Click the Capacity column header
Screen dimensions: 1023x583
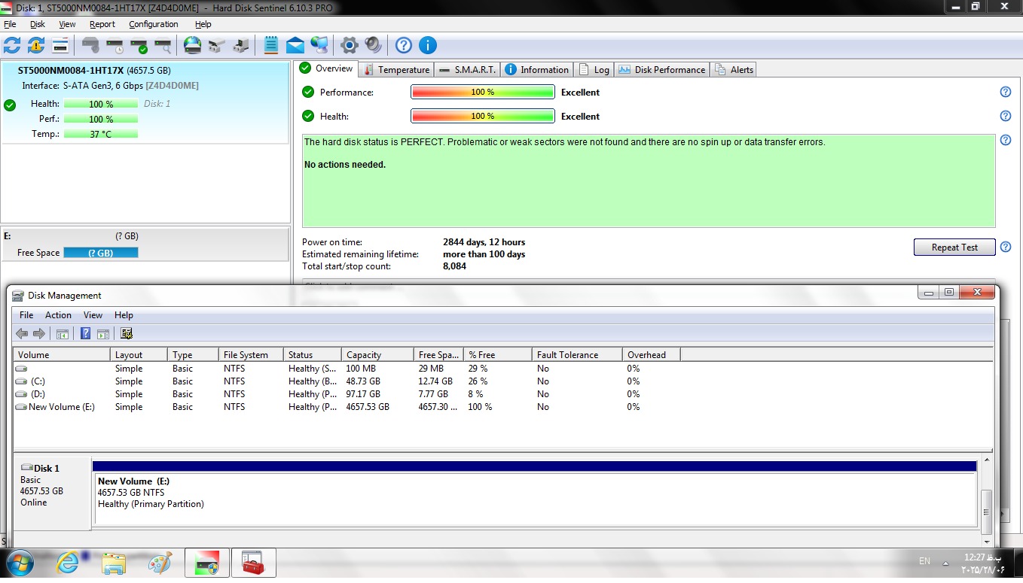tap(377, 354)
